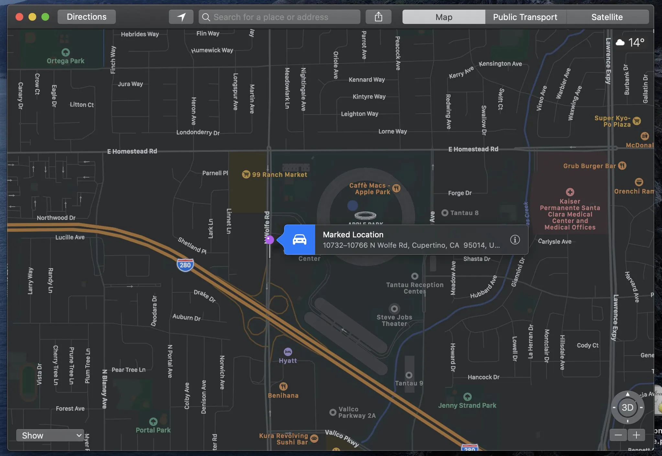Open the Show dropdown menu

pos(50,435)
